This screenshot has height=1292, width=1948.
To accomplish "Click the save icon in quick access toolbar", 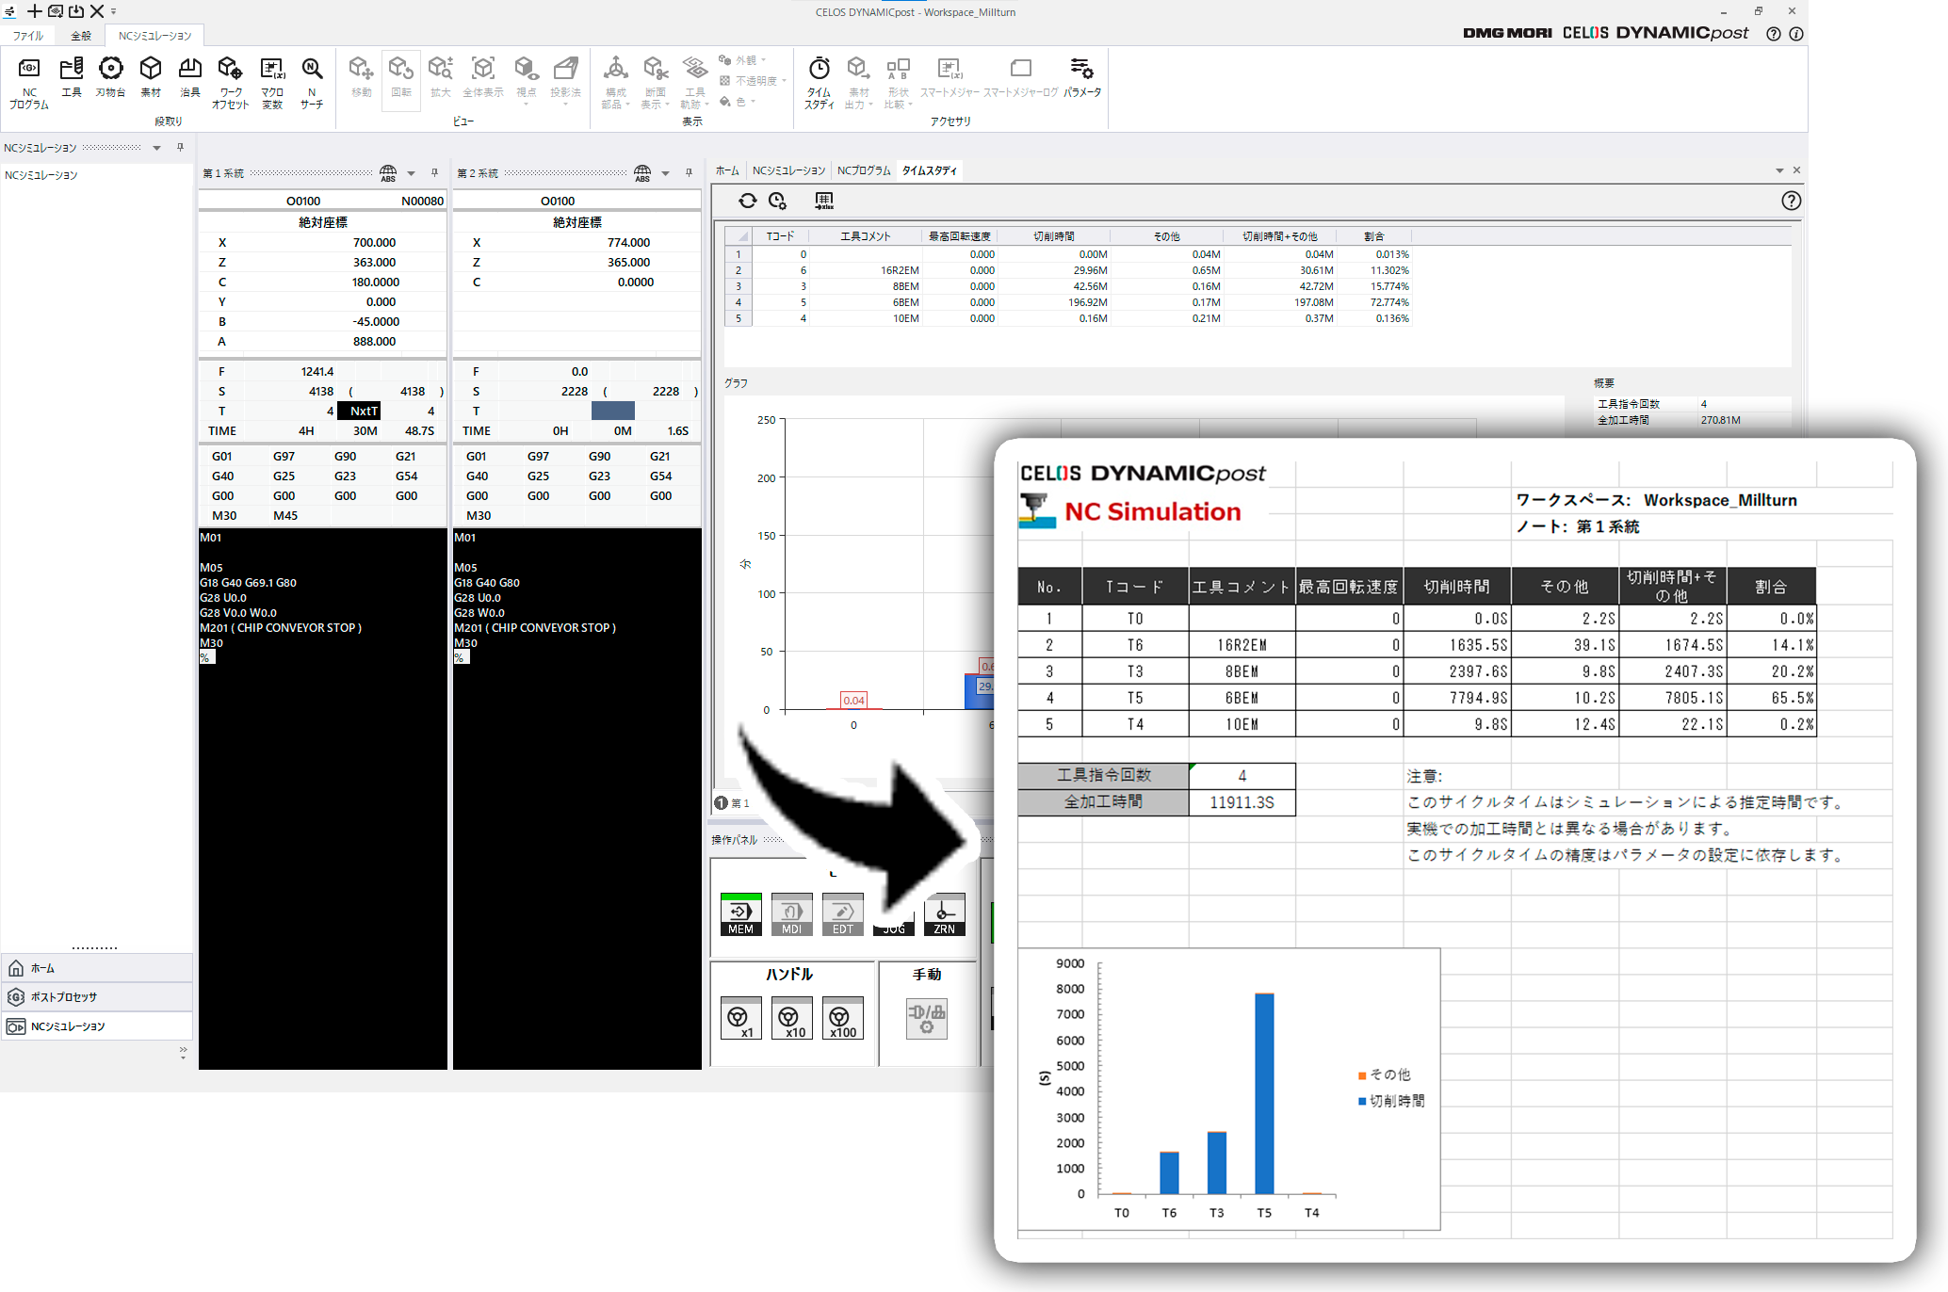I will click(76, 11).
